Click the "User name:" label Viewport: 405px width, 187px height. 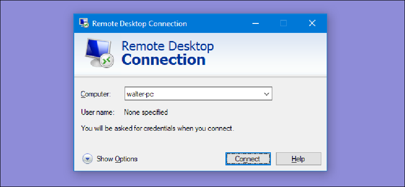[98, 112]
